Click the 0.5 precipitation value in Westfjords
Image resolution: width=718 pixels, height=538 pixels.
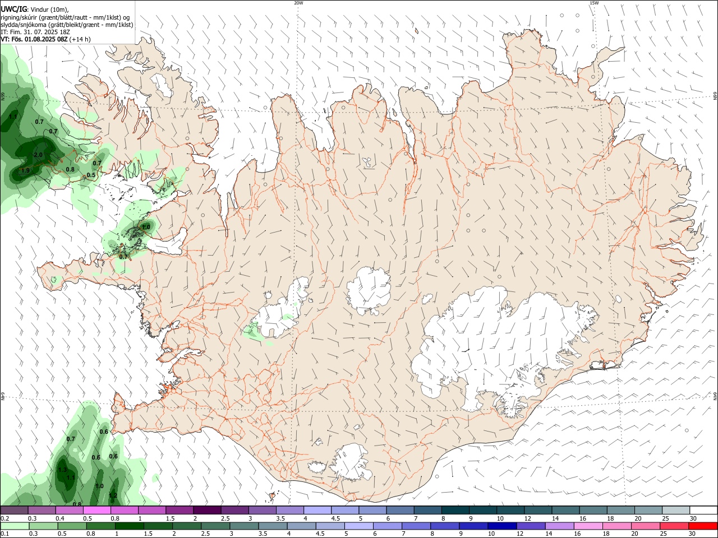pos(91,175)
